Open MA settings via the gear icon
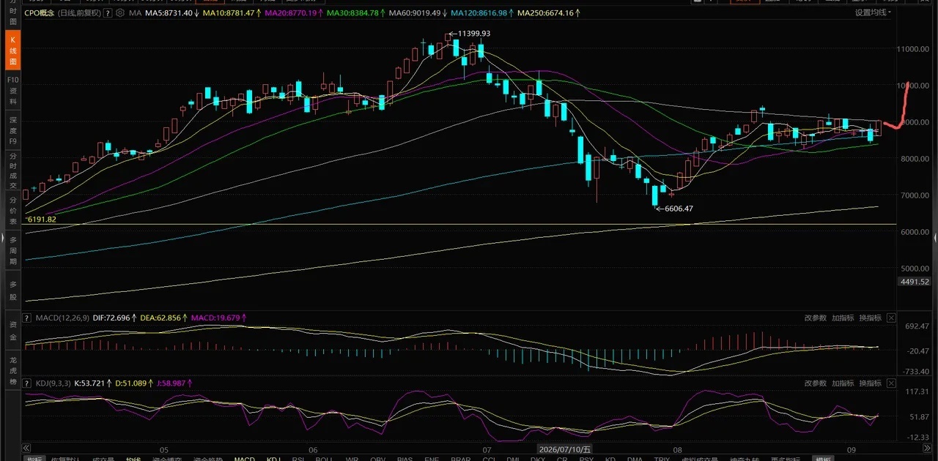938x461 pixels. (120, 13)
